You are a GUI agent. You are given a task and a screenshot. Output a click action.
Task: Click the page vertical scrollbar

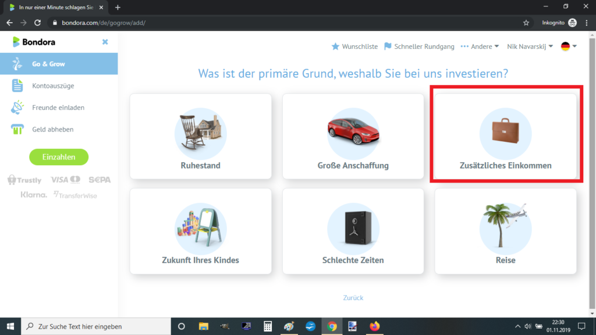pyautogui.click(x=592, y=174)
